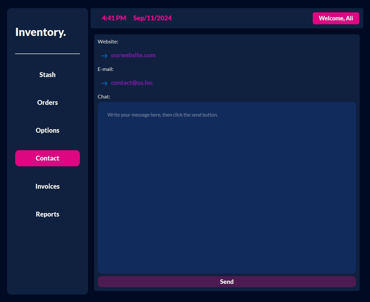Open the ourwebsite.com link
Image resolution: width=370 pixels, height=302 pixels.
[133, 55]
